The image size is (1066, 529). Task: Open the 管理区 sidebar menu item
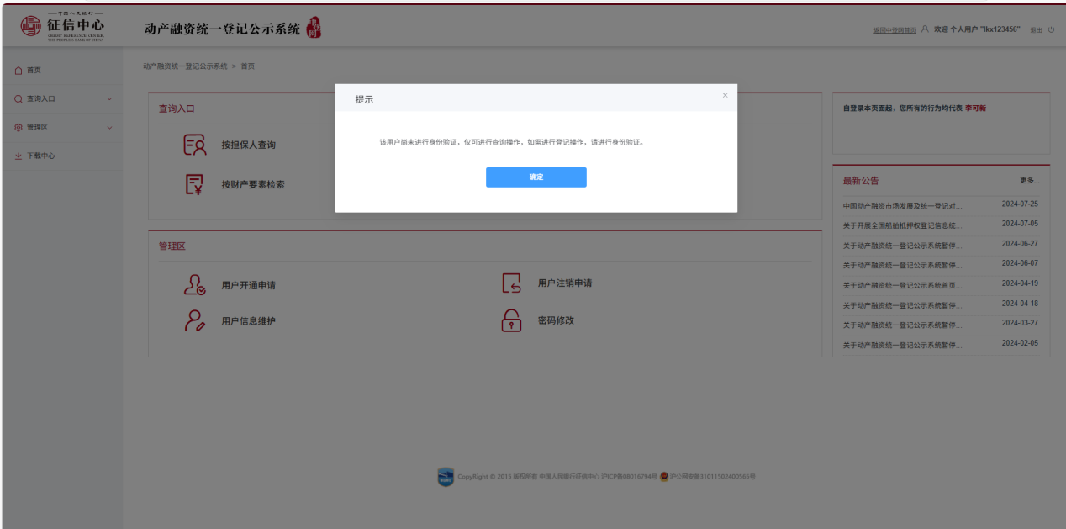pyautogui.click(x=61, y=128)
